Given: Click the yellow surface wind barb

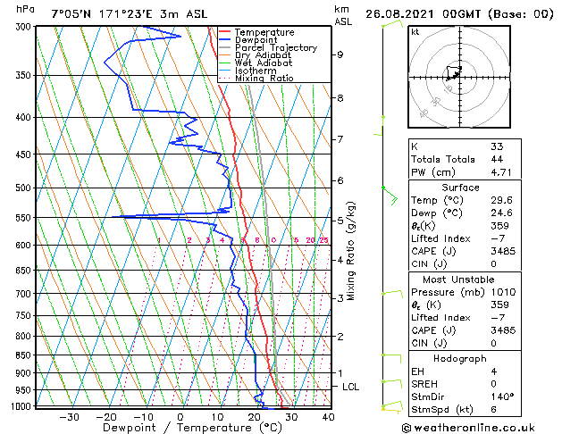Looking at the screenshot, I should (x=392, y=407).
